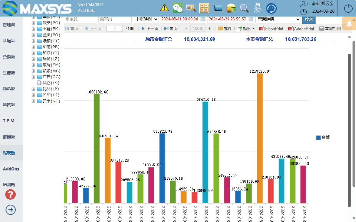The height and width of the screenshot is (222, 356).
Task: Click the 開單員 input field
Action: [115, 19]
